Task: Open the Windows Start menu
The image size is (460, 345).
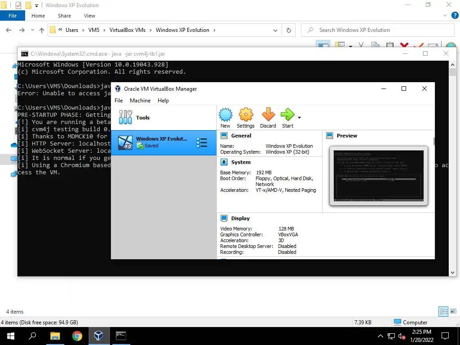Action: 11,336
